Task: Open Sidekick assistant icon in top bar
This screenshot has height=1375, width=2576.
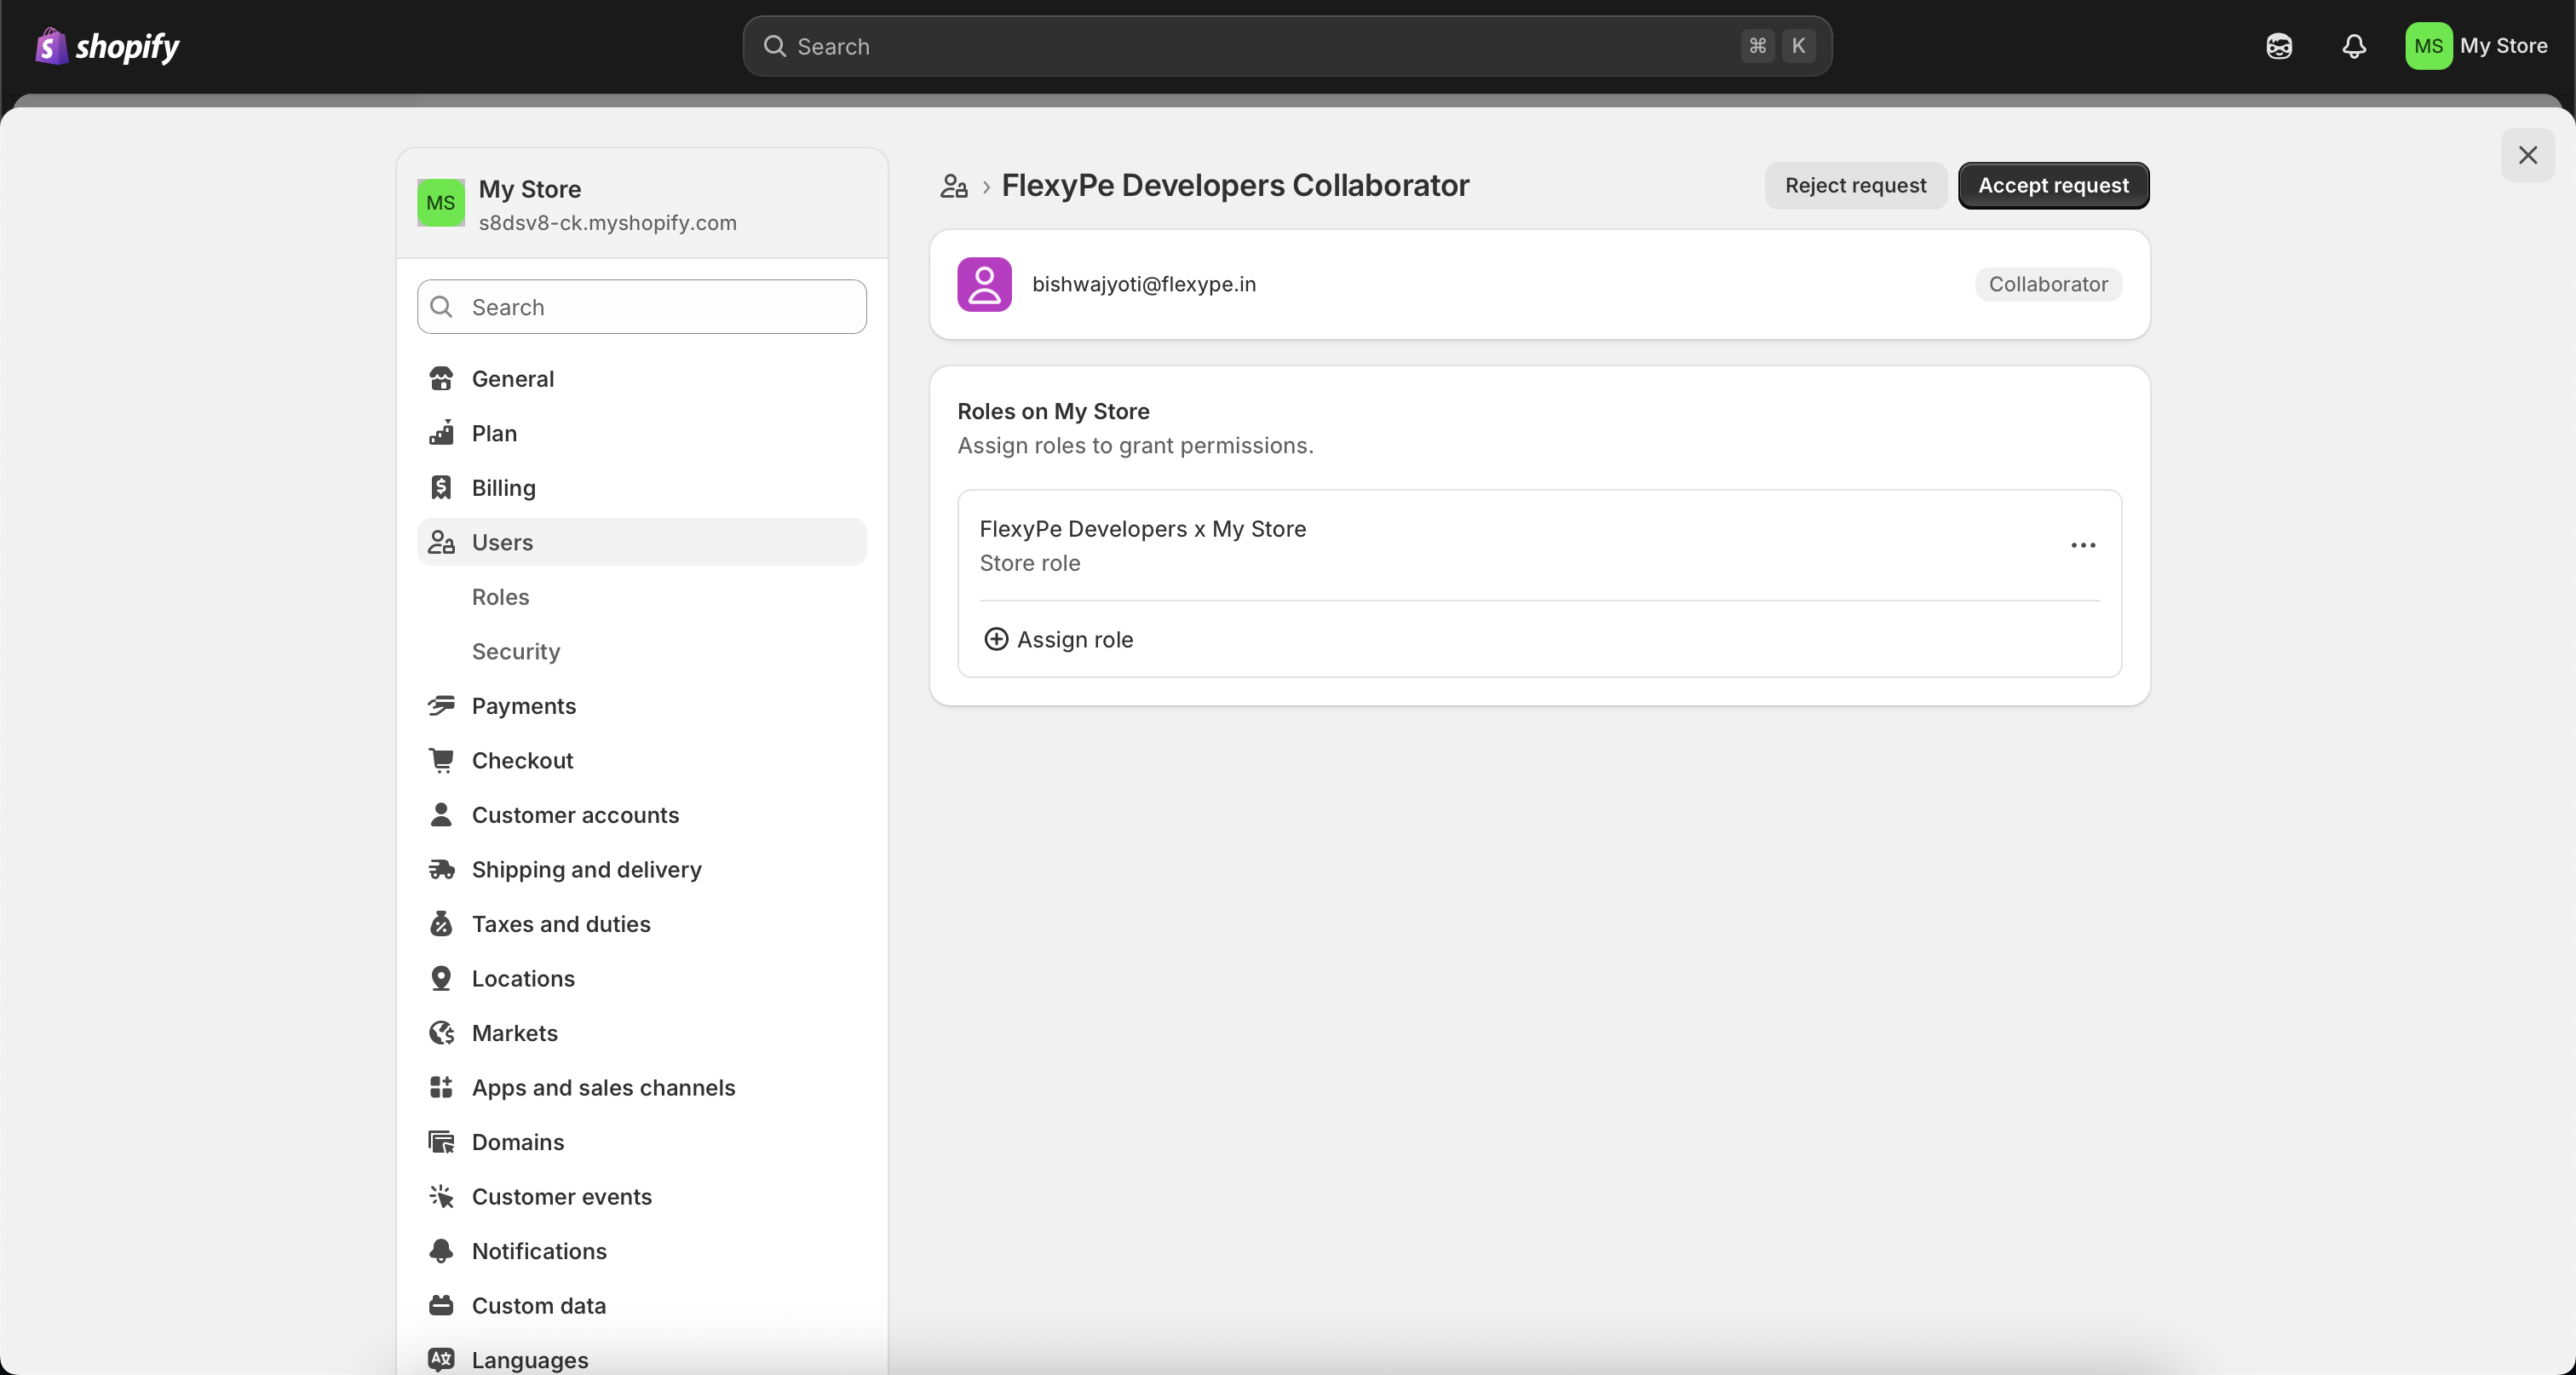Action: point(2278,46)
